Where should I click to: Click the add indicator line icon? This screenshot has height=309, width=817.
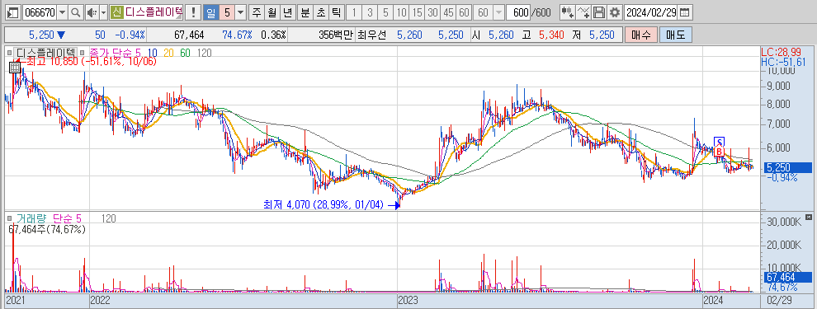coord(584,12)
